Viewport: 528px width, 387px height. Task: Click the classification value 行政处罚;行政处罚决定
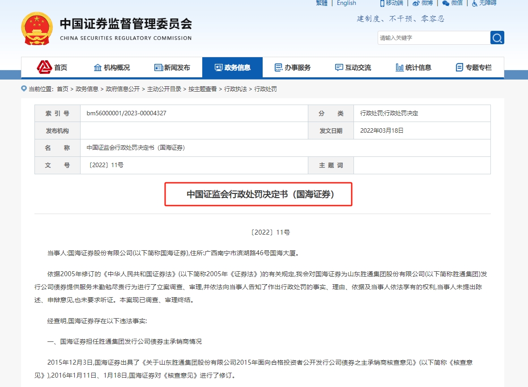tap(389, 114)
